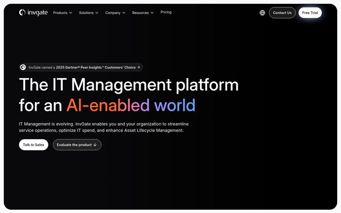Click Evaluate the product button
This screenshot has height=213, width=341.
(77, 145)
